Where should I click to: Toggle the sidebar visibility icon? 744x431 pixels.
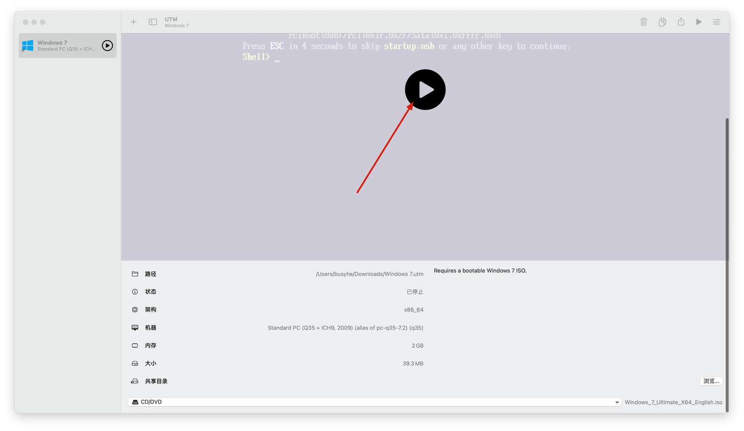coord(153,22)
